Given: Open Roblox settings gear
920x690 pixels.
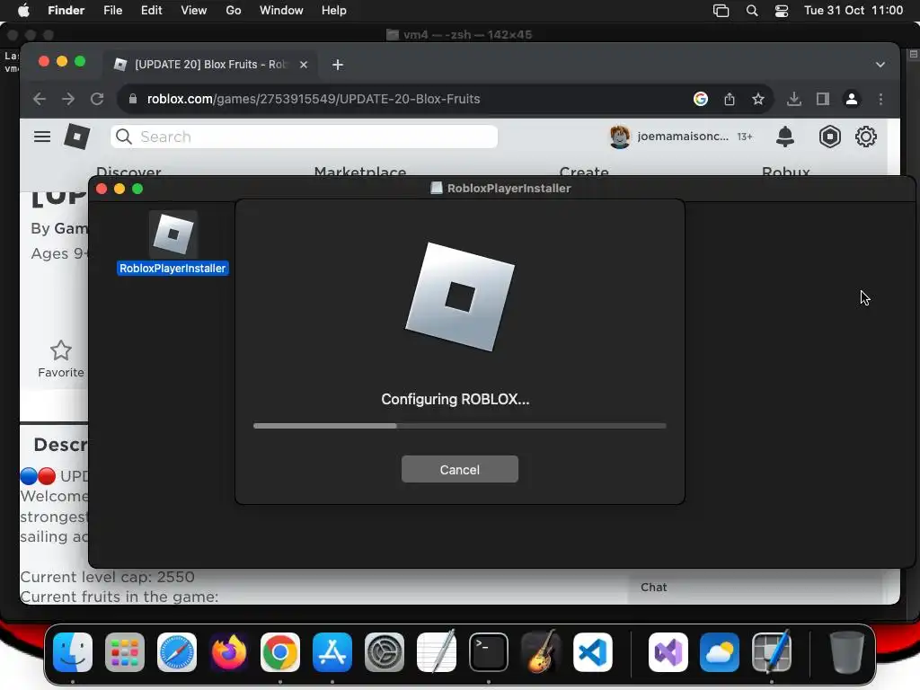Looking at the screenshot, I should tap(865, 137).
